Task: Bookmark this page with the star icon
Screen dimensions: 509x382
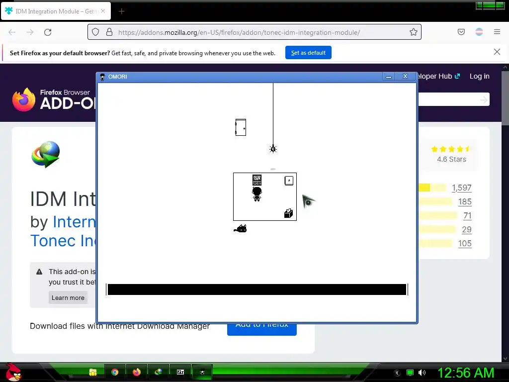Action: click(413, 32)
